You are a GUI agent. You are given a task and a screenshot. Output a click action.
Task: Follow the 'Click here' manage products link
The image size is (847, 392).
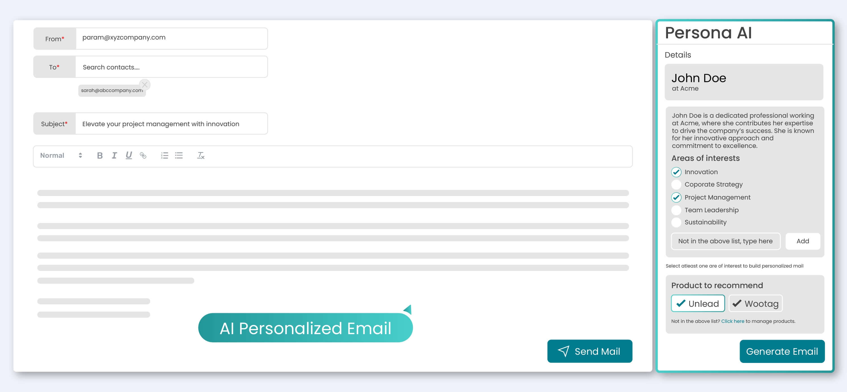coord(732,321)
